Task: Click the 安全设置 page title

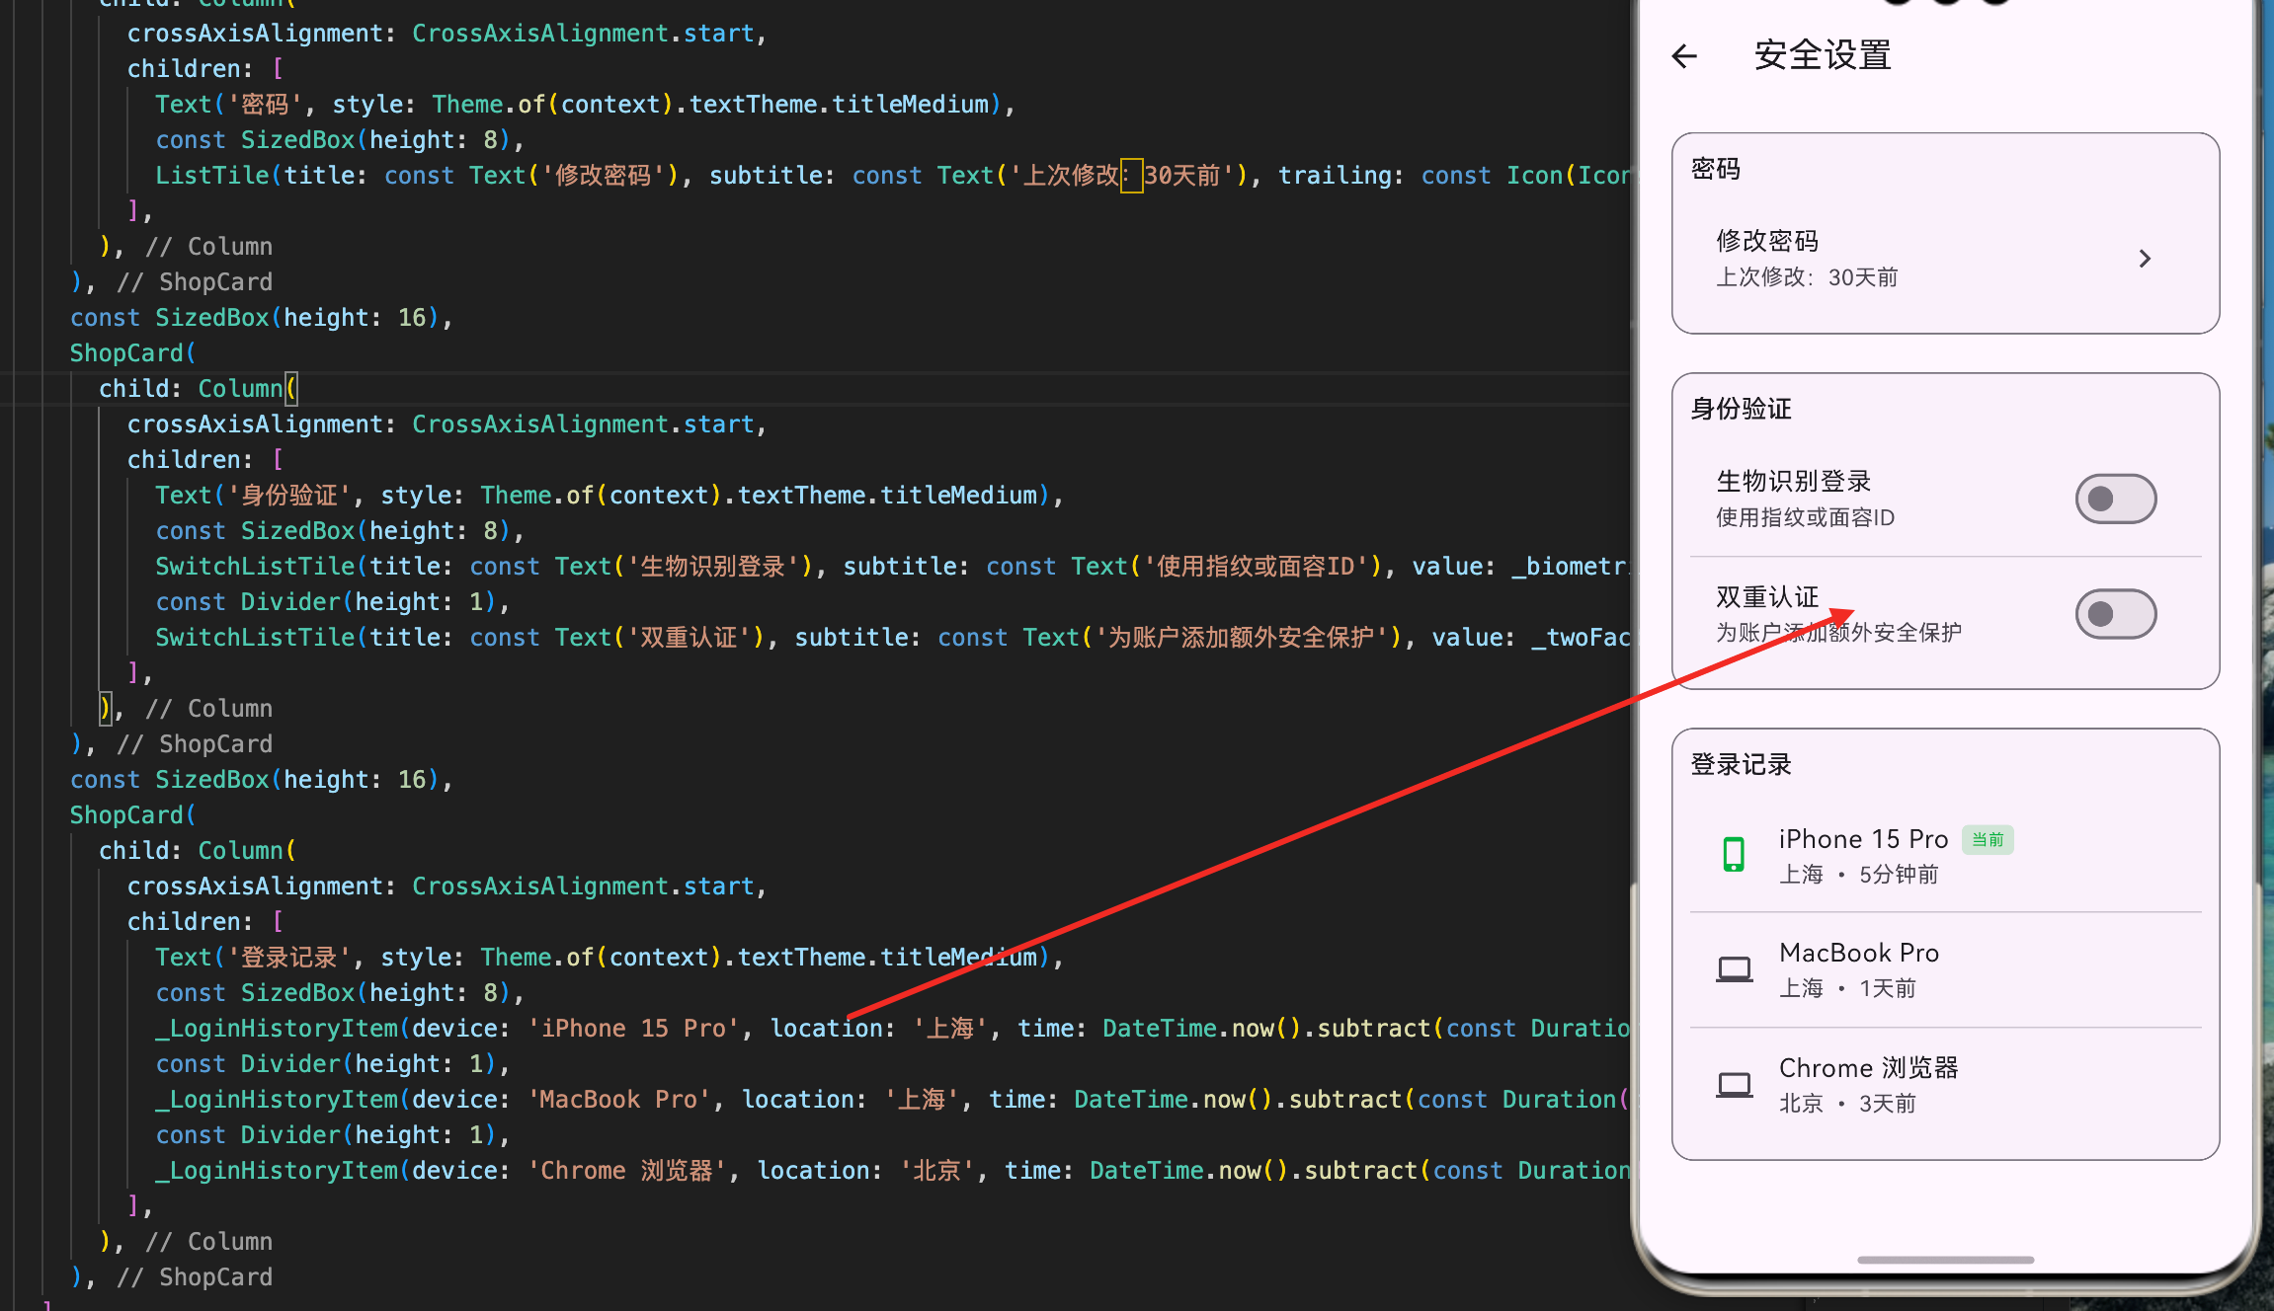Action: pyautogui.click(x=1823, y=56)
